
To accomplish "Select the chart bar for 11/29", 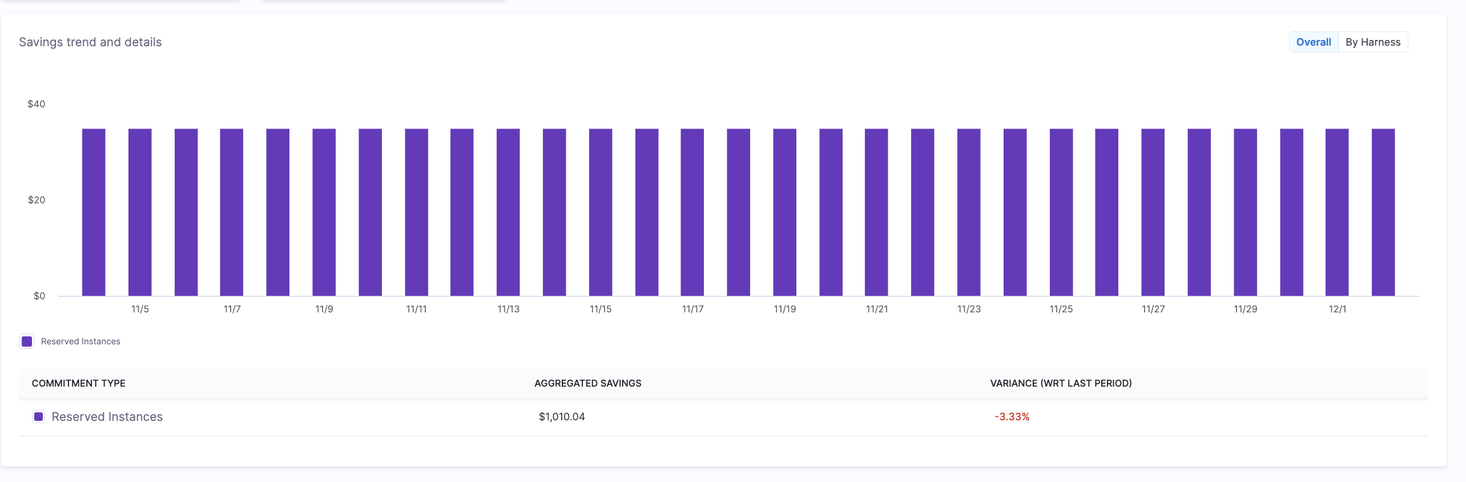I will 1245,212.
